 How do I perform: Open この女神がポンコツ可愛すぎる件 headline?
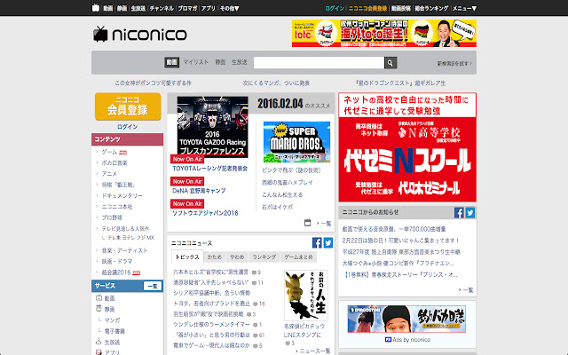(x=154, y=83)
